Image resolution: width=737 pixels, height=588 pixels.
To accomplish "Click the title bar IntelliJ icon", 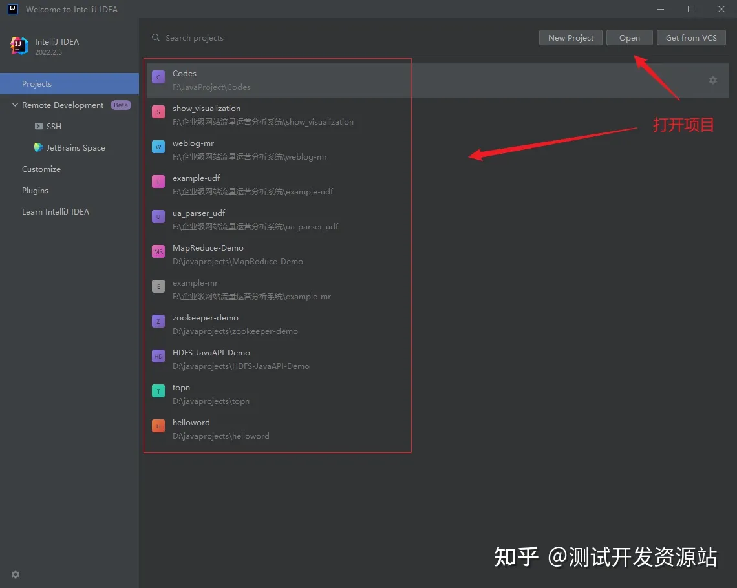I will [x=13, y=9].
